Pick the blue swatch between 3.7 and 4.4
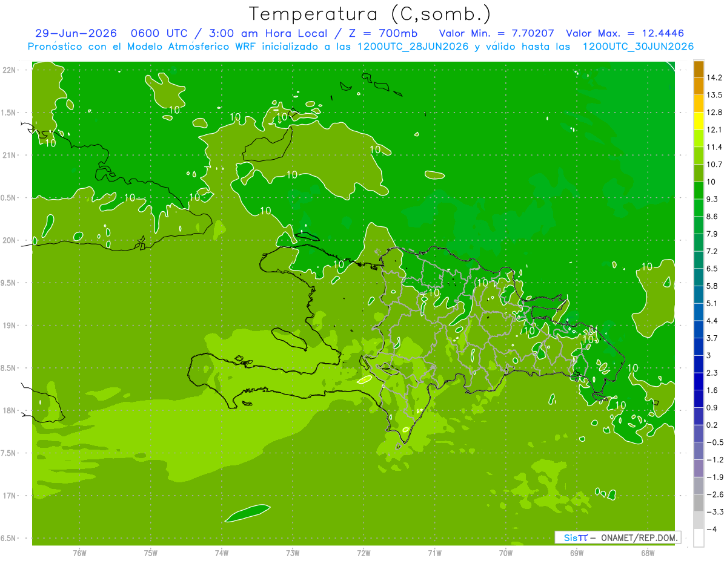This screenshot has width=727, height=561. tap(699, 329)
